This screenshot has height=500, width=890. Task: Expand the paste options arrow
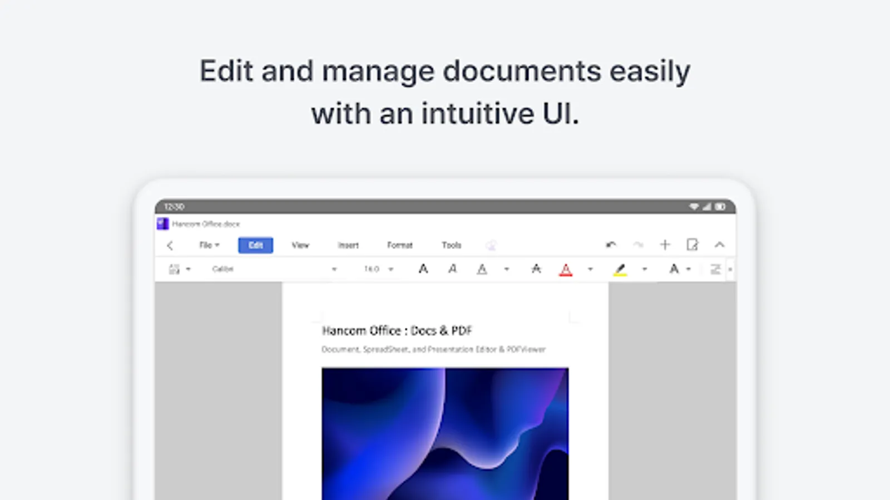tap(188, 269)
